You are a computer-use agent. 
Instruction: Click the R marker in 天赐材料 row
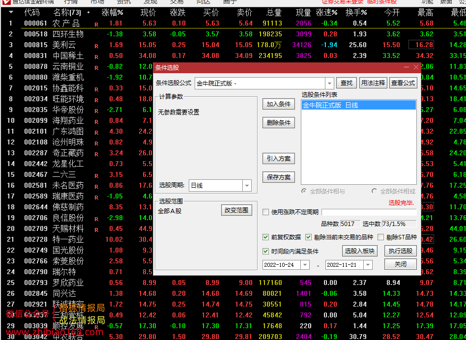click(x=96, y=230)
